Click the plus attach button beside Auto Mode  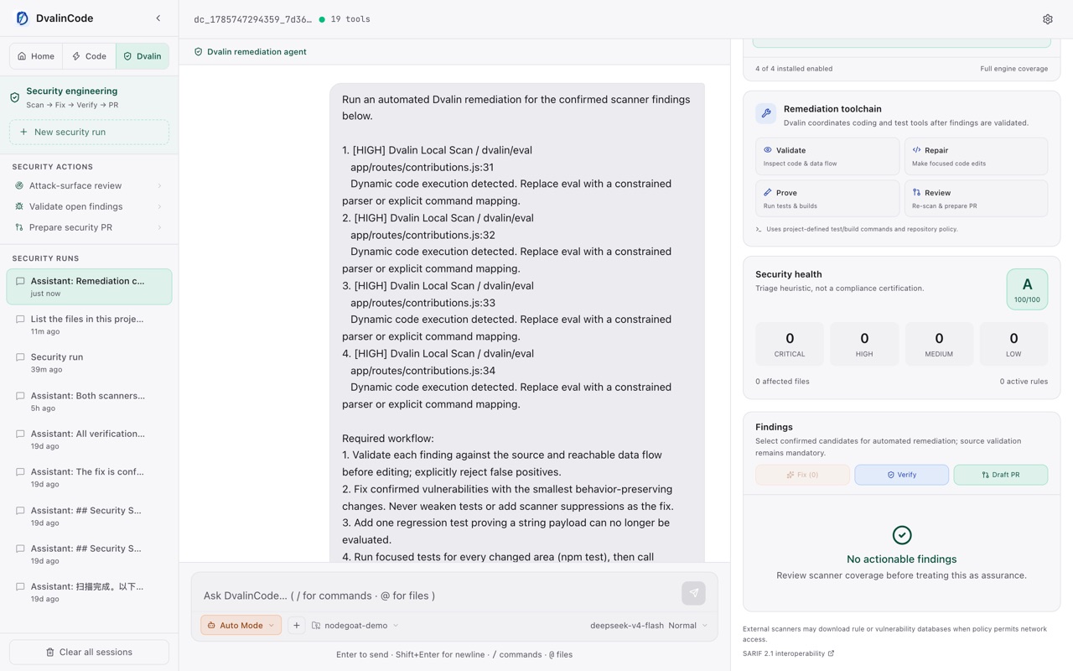(x=297, y=625)
